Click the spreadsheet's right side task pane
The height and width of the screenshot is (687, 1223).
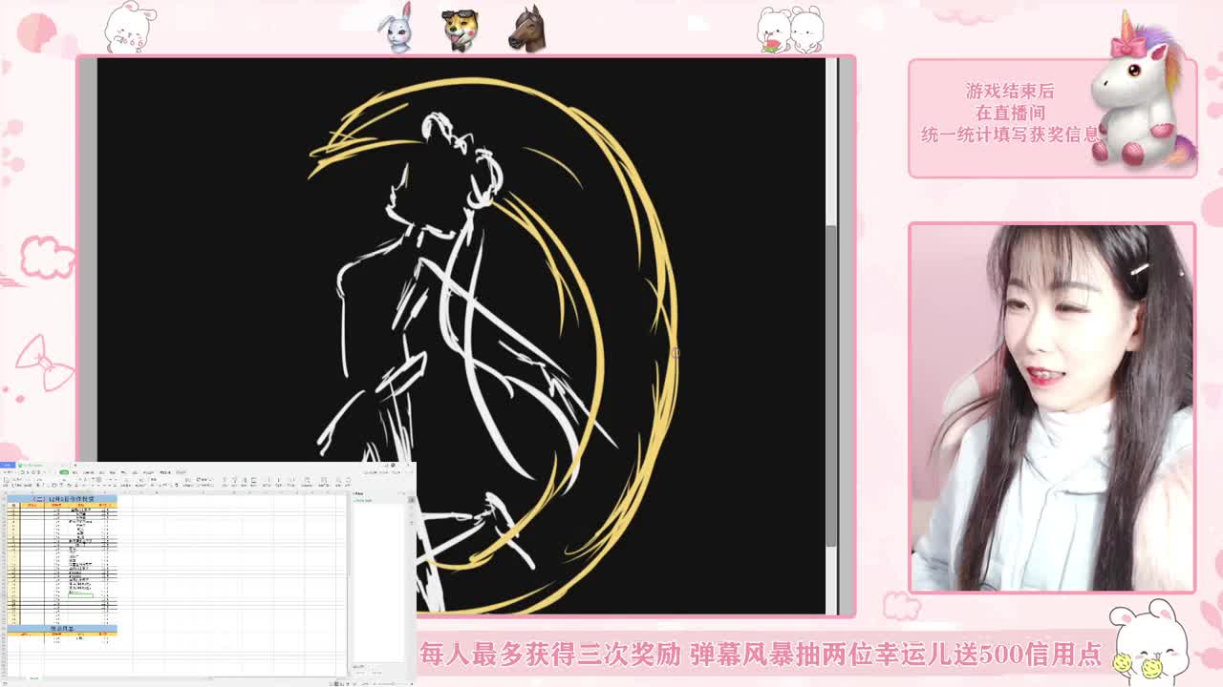pyautogui.click(x=379, y=582)
